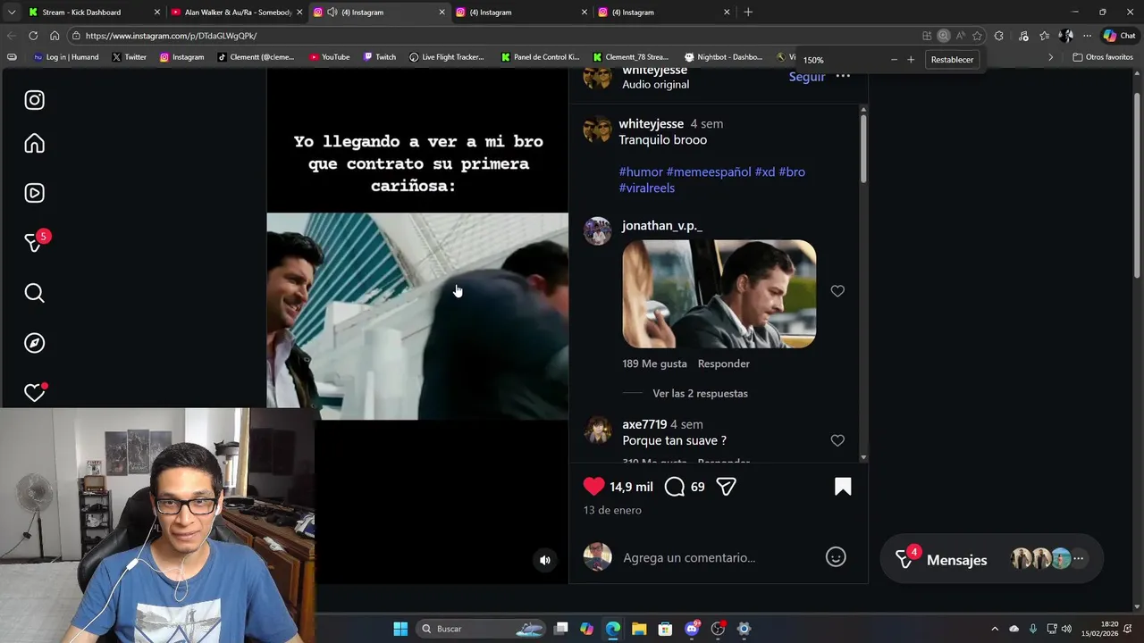Add page to favorites star
Screen dimensions: 1144x643
977,36
